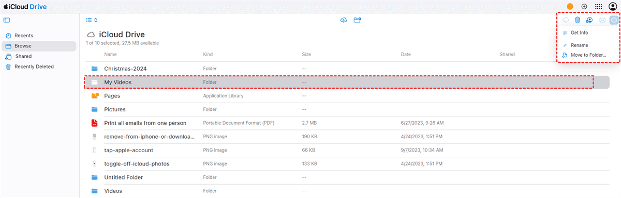Download the selected item with cloud icon
621x198 pixels.
click(566, 20)
